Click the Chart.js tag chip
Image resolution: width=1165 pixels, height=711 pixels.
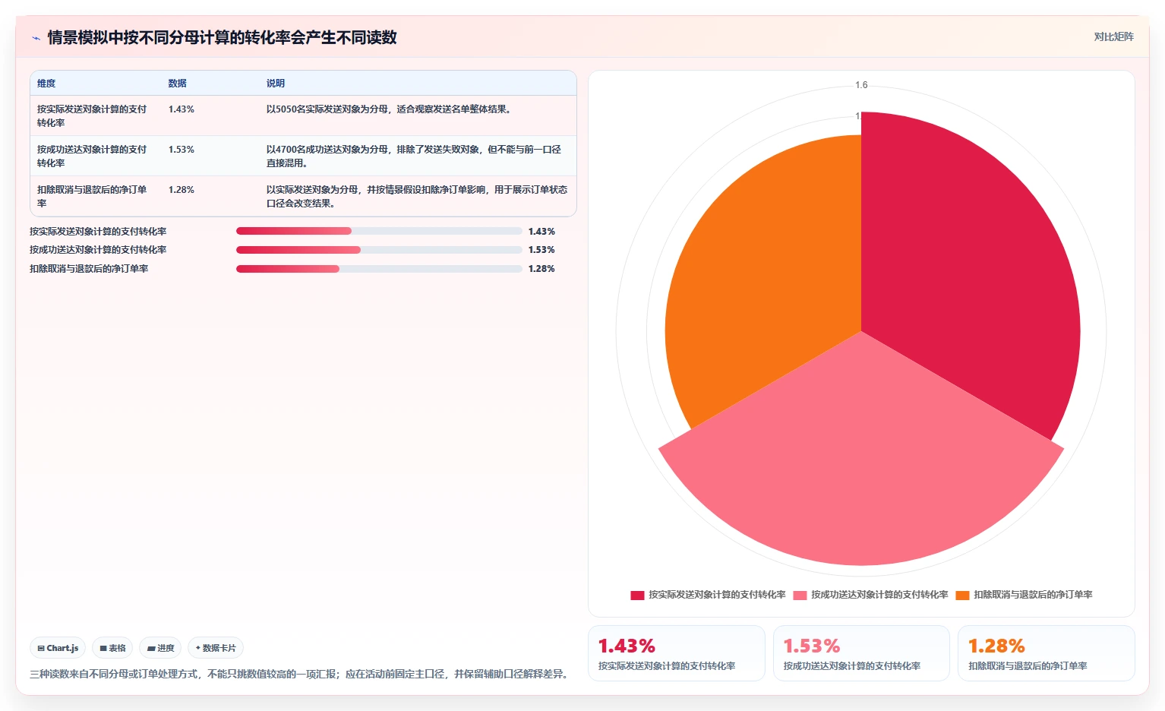click(x=58, y=648)
